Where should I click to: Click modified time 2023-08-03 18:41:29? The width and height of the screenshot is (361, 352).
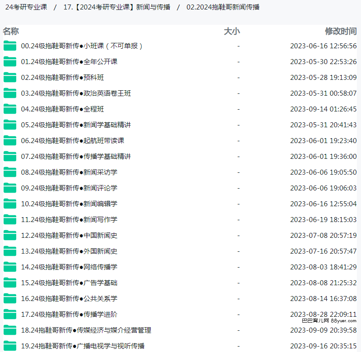tap(323, 267)
